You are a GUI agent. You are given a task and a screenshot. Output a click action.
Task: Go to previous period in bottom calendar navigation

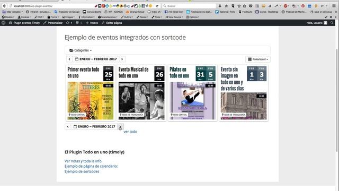68,127
